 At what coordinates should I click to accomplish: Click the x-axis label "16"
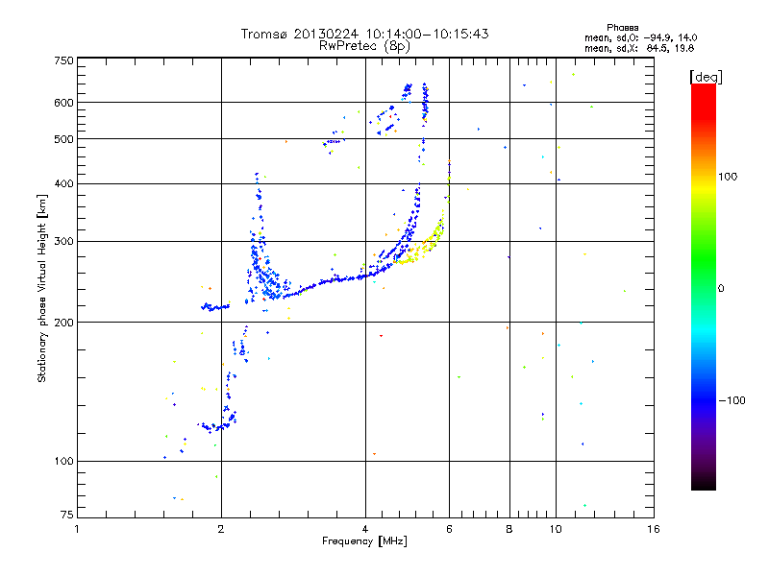coord(654,529)
